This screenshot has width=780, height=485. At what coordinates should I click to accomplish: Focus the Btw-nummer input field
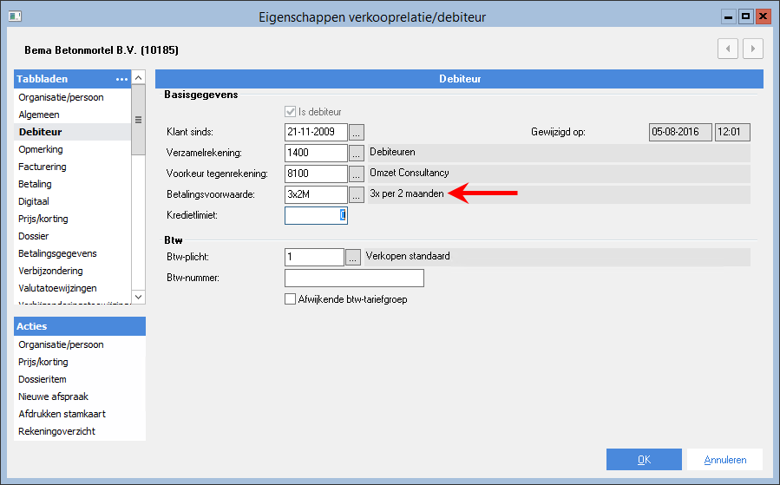click(x=354, y=278)
